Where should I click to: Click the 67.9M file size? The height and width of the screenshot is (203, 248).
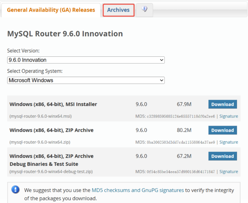[x=184, y=104]
